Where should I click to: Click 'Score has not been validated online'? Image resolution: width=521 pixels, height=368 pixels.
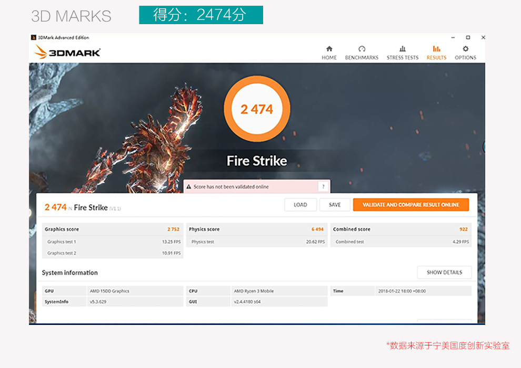click(x=231, y=187)
